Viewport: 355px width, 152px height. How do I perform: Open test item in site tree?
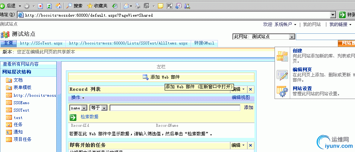pyautogui.click(x=18, y=118)
